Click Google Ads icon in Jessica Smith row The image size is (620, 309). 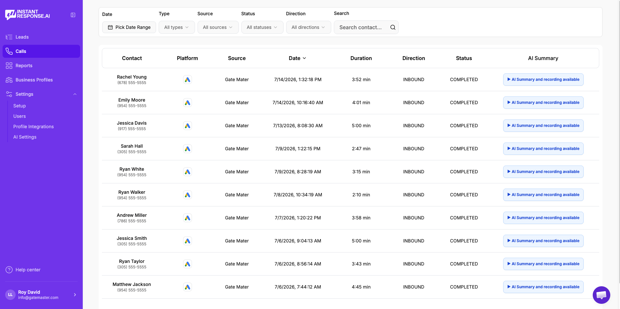pyautogui.click(x=188, y=241)
